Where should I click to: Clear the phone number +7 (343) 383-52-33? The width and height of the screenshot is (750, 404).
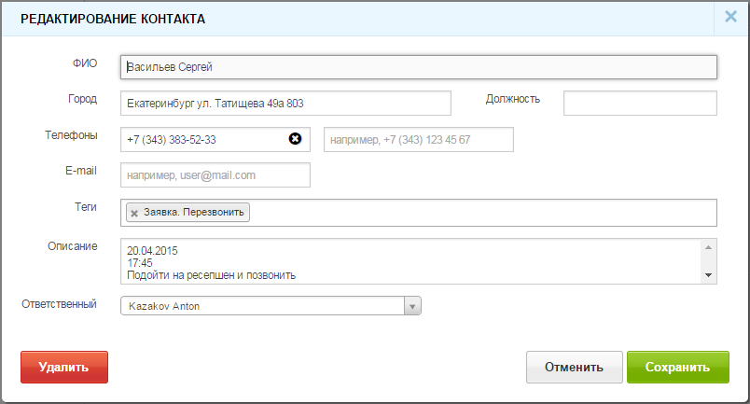[295, 139]
